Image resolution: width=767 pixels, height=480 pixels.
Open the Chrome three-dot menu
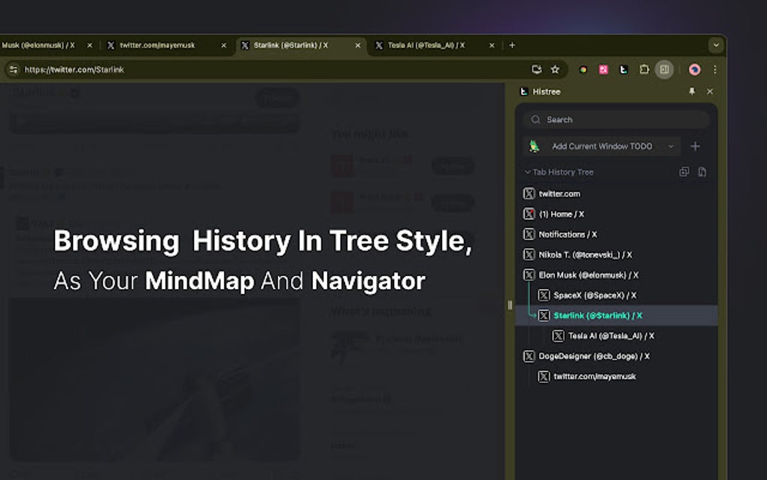[715, 69]
